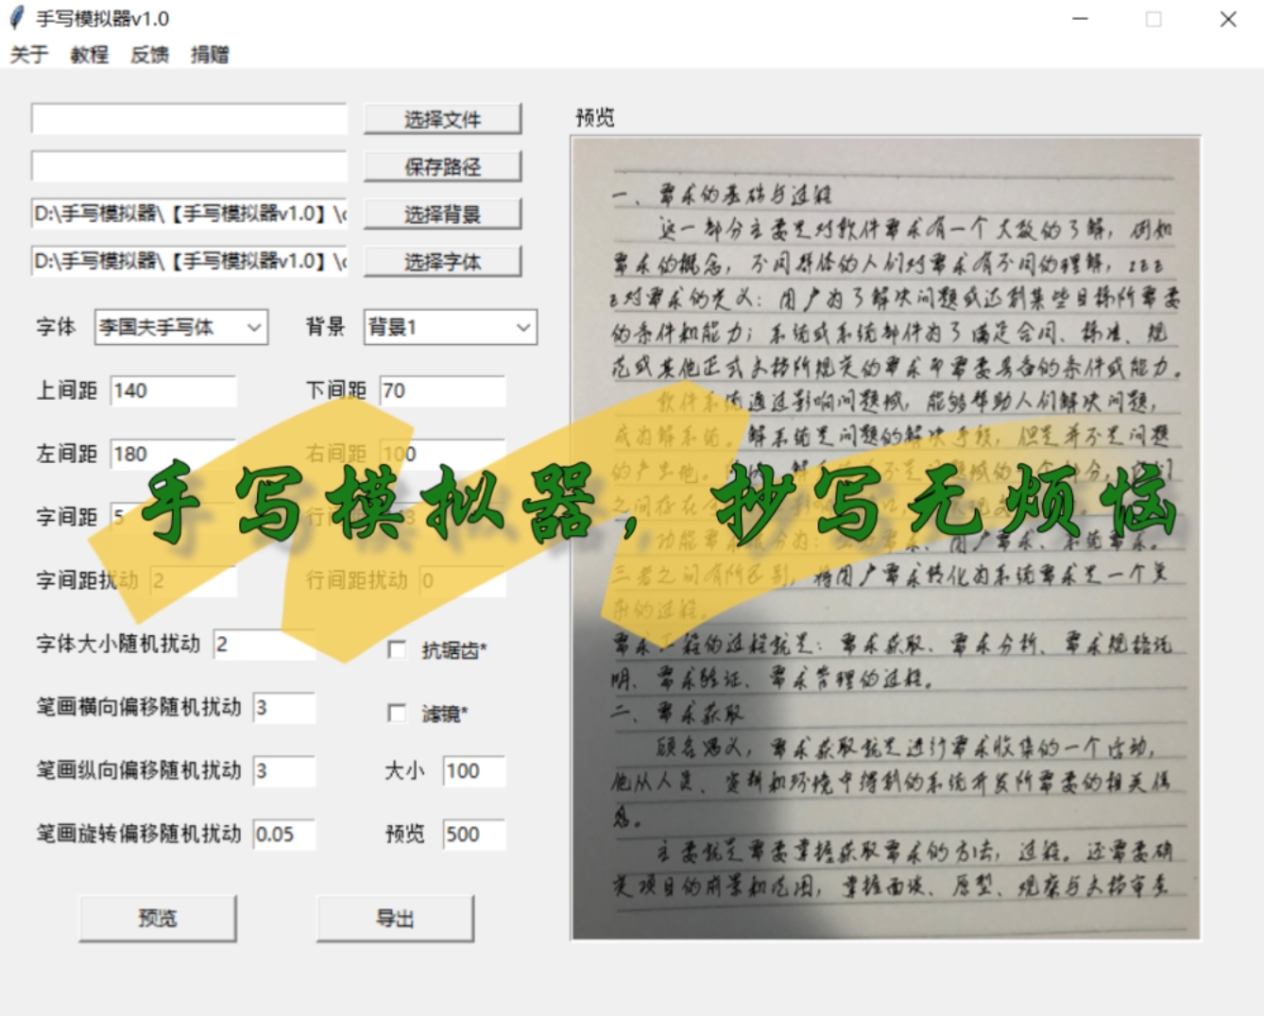Click the 字体大小随机扰动 input field

tap(264, 644)
